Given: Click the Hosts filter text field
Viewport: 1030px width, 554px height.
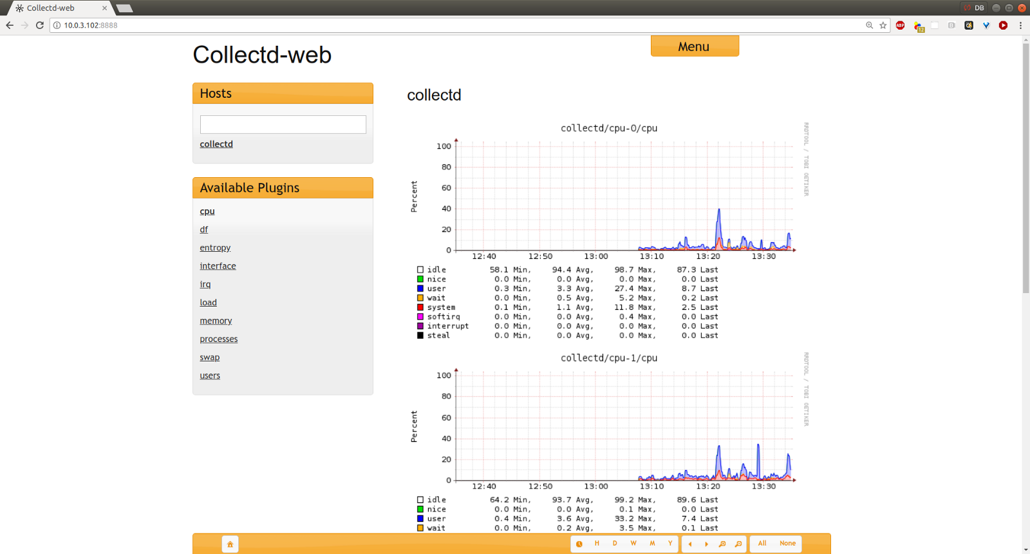Looking at the screenshot, I should click(283, 124).
